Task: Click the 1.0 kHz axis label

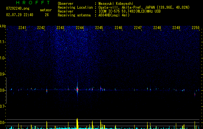Action: pos(3,58)
